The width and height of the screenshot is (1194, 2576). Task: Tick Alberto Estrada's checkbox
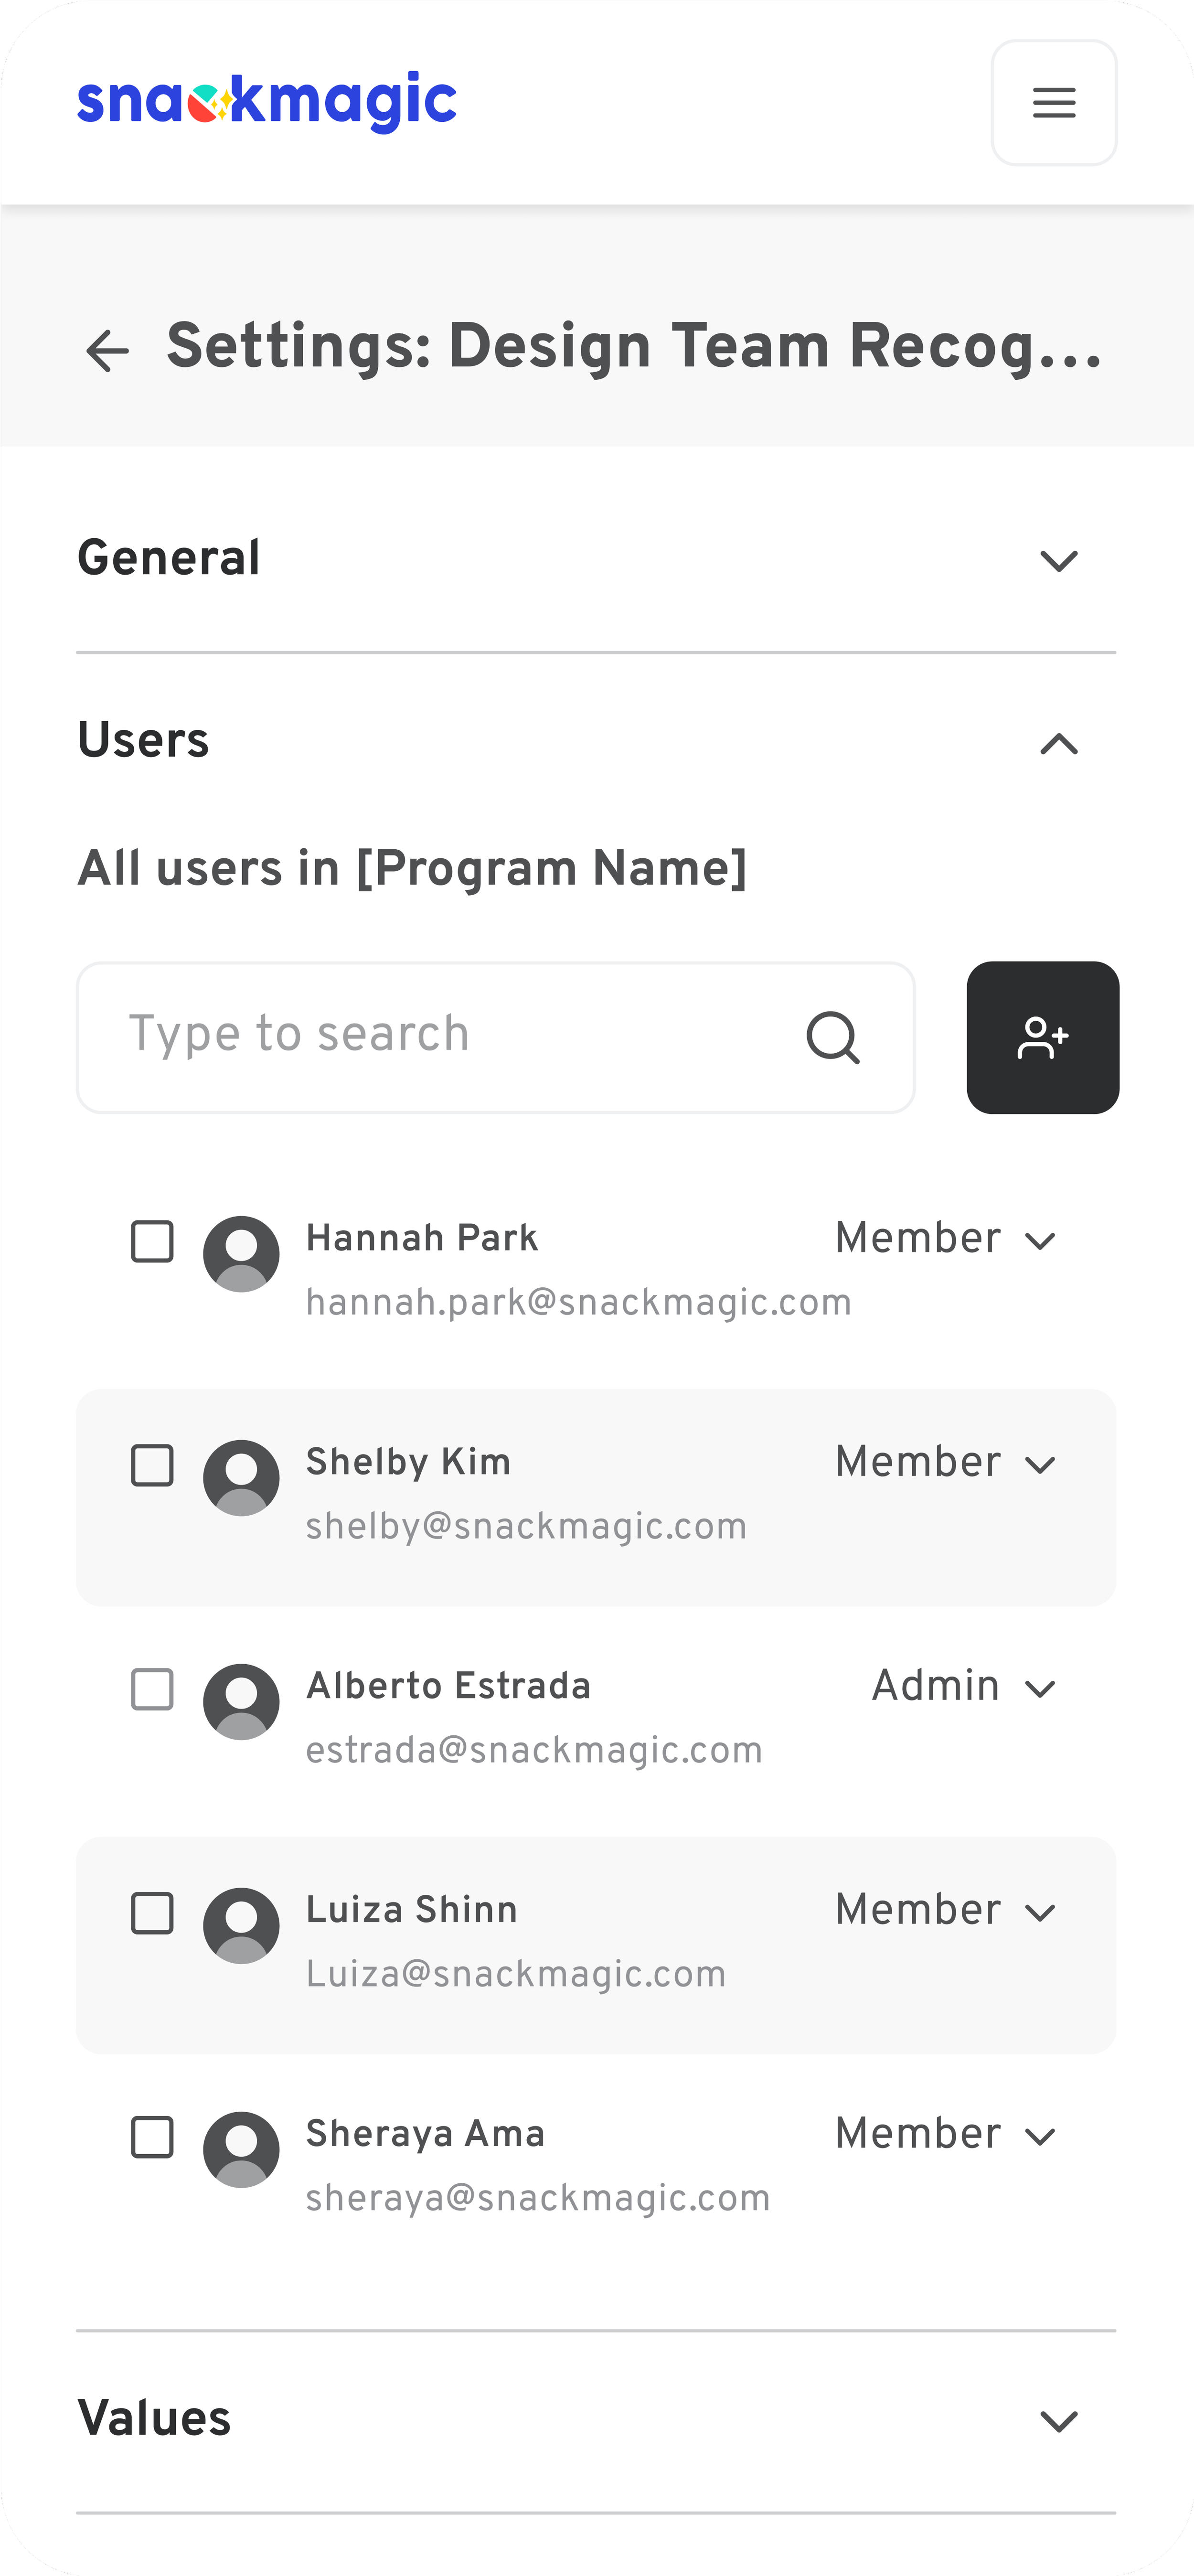[x=152, y=1689]
